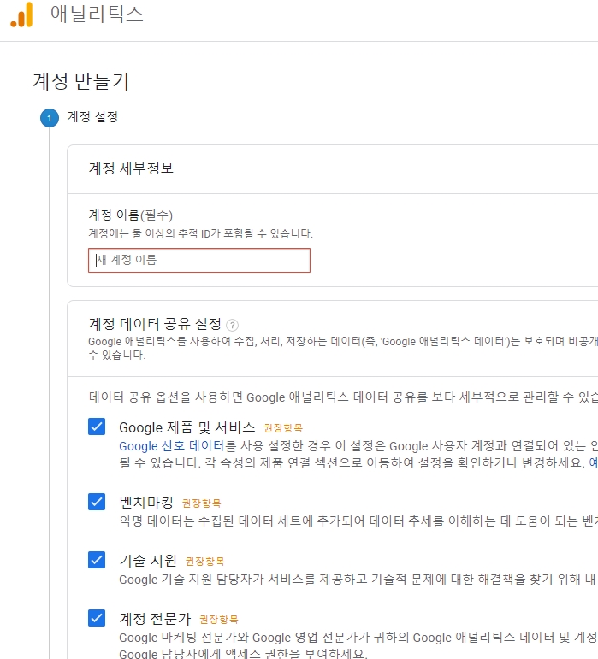Click the 계정 데이터 공유 설정 heading
598x659 pixels.
[x=155, y=324]
